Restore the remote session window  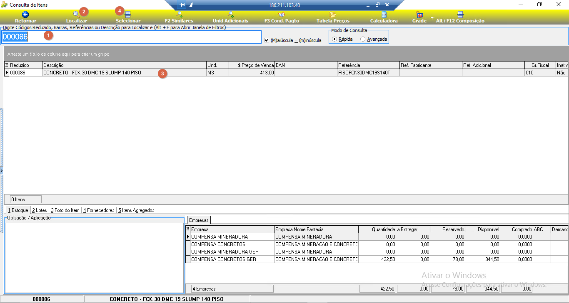pos(377,5)
